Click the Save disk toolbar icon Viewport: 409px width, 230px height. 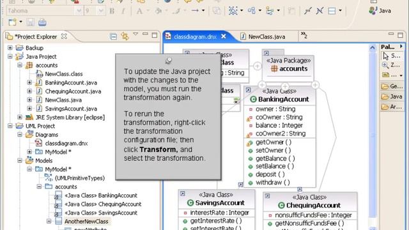[x=30, y=22]
